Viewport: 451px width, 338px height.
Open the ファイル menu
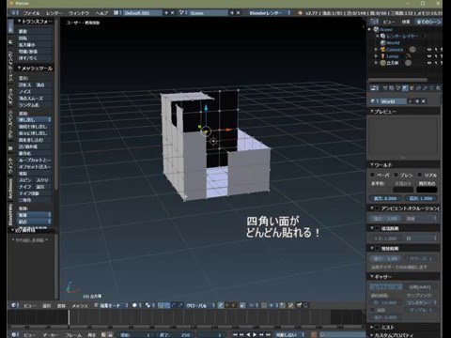31,13
